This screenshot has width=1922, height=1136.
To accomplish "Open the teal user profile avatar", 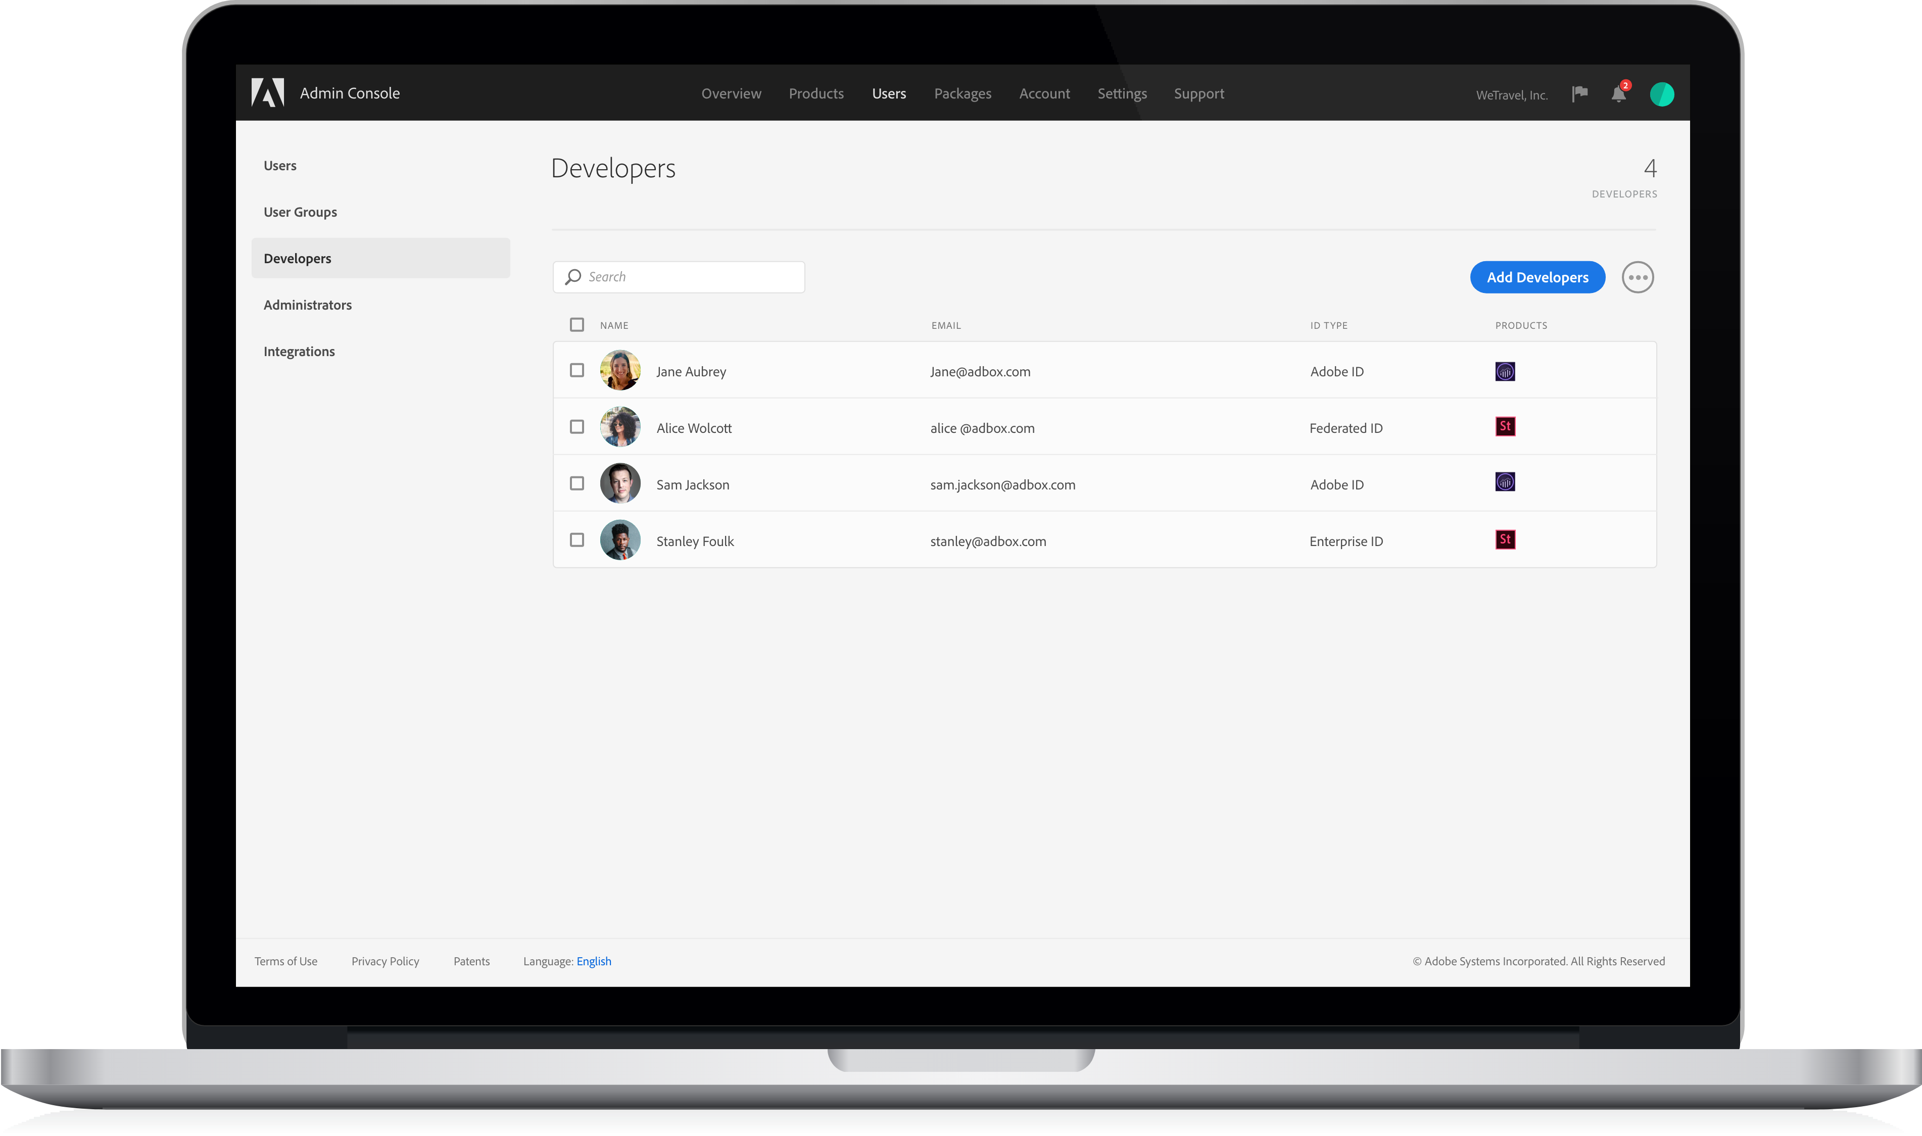I will tap(1662, 94).
